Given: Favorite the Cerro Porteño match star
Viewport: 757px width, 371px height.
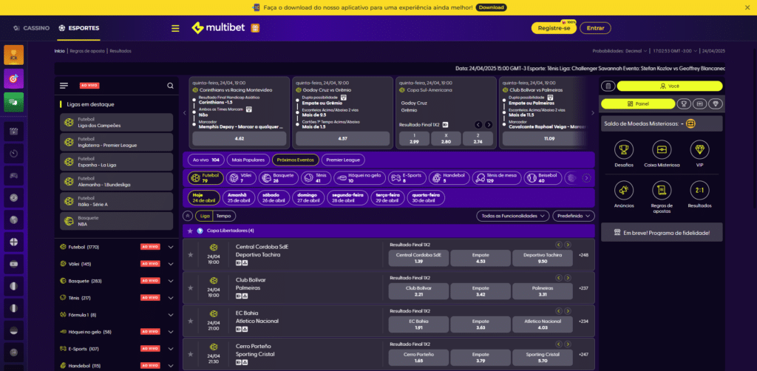Looking at the screenshot, I should pos(190,353).
